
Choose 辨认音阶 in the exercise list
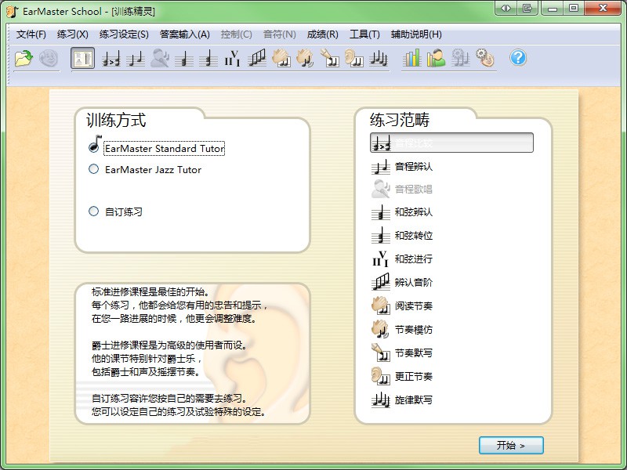tap(402, 282)
